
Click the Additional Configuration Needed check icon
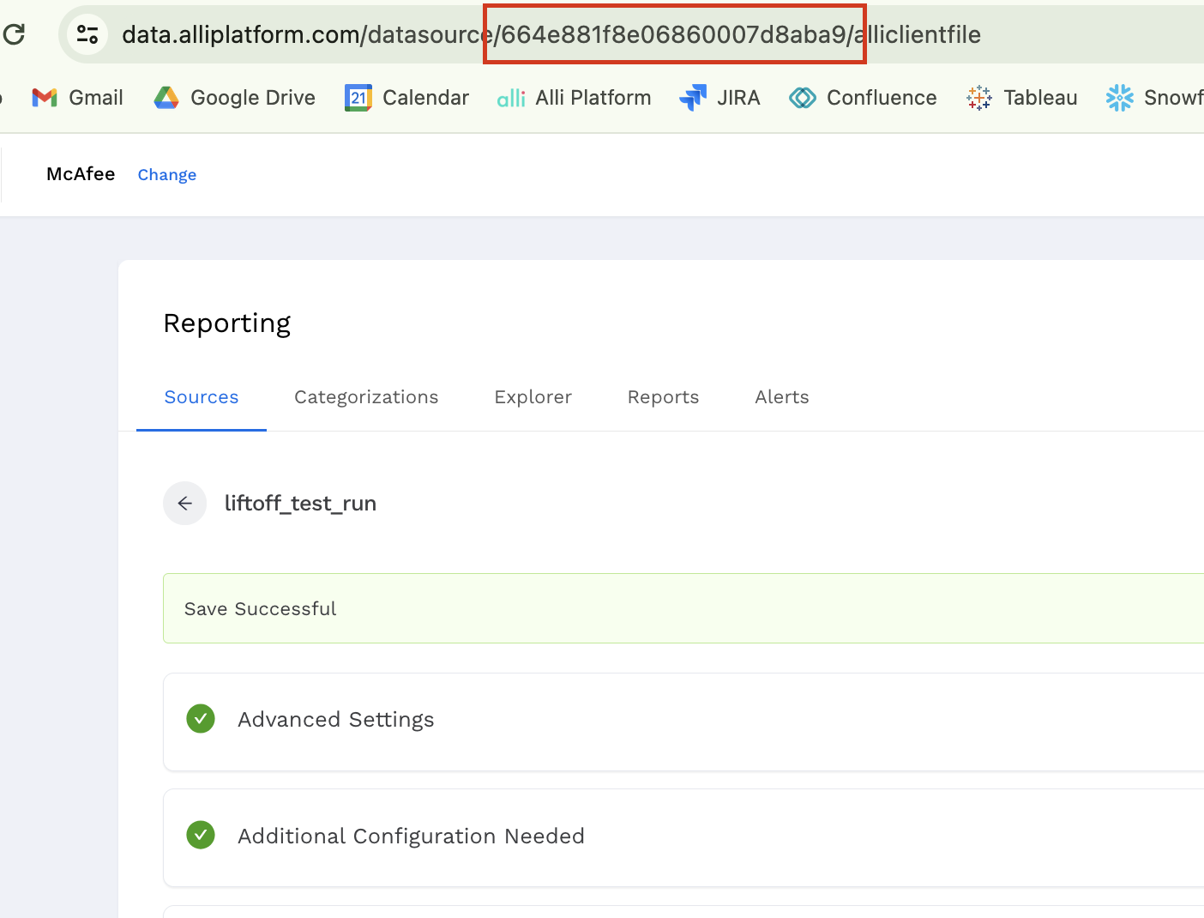[201, 835]
